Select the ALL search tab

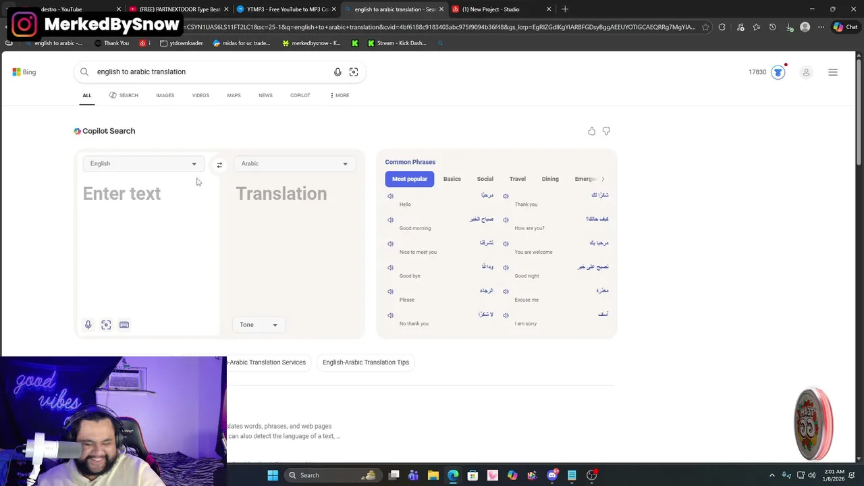point(87,95)
